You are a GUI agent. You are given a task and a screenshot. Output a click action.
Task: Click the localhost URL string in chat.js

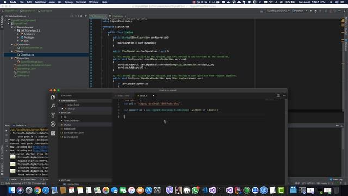coord(159,104)
